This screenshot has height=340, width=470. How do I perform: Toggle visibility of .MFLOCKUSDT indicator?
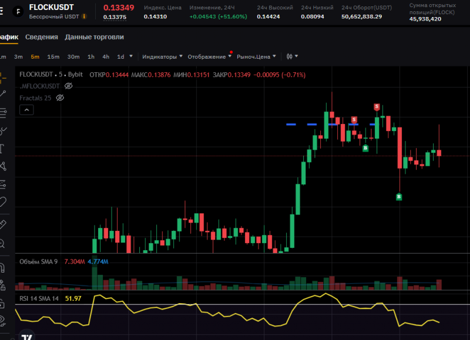tap(69, 86)
